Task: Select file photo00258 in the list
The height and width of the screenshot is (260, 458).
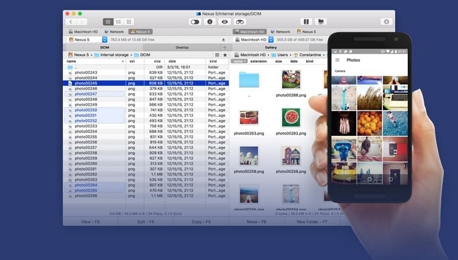Action: point(146,153)
